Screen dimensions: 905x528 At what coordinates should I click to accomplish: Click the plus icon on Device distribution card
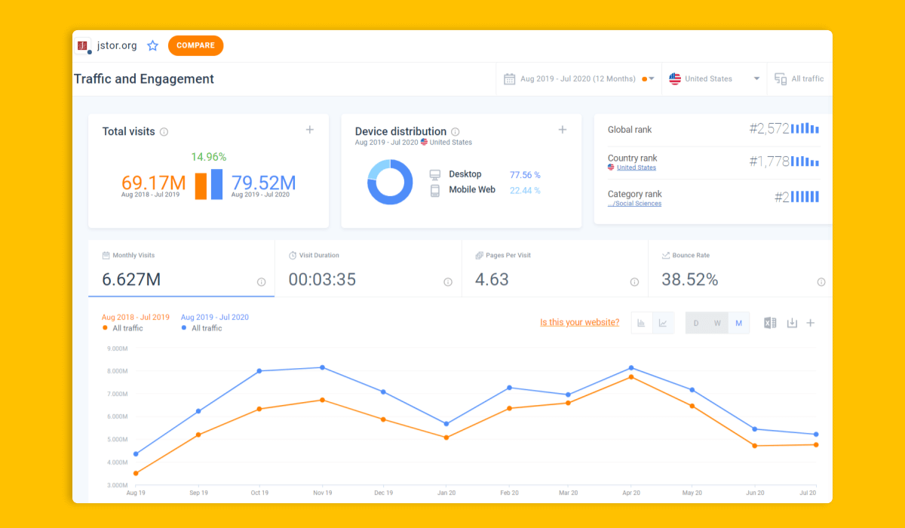pyautogui.click(x=562, y=130)
